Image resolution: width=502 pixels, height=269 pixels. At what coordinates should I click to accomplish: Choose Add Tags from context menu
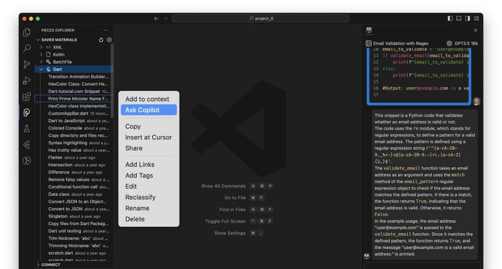coord(149,176)
